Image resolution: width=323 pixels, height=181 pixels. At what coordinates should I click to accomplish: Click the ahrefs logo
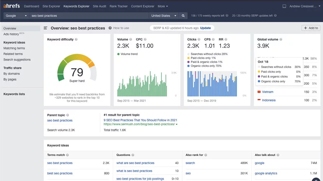(x=11, y=6)
